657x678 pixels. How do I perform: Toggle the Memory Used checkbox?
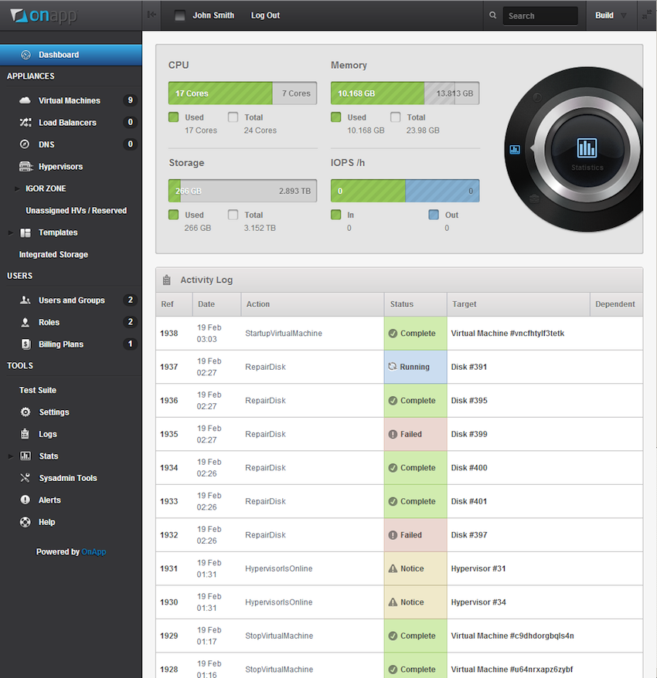[x=336, y=117]
